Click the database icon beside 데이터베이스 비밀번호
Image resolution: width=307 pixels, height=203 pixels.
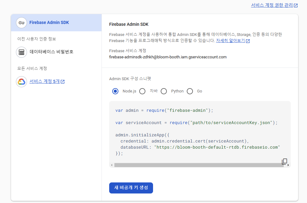21,52
